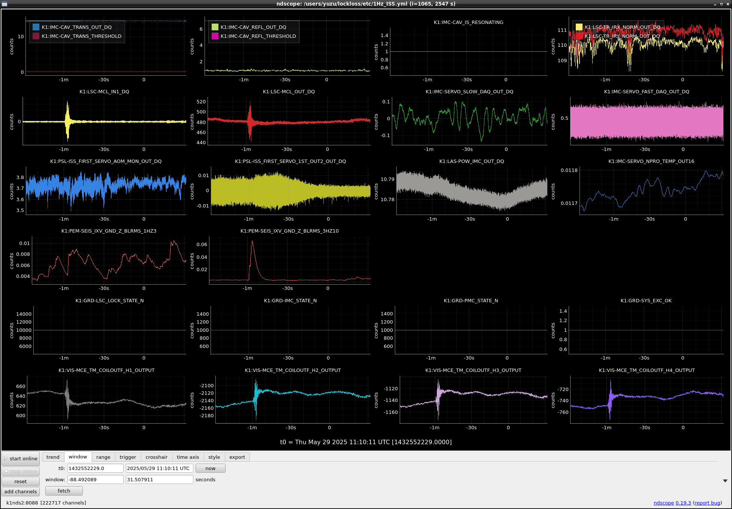The height and width of the screenshot is (509, 732).
Task: Open the window menu icon in title bar
Action: click(x=4, y=4)
